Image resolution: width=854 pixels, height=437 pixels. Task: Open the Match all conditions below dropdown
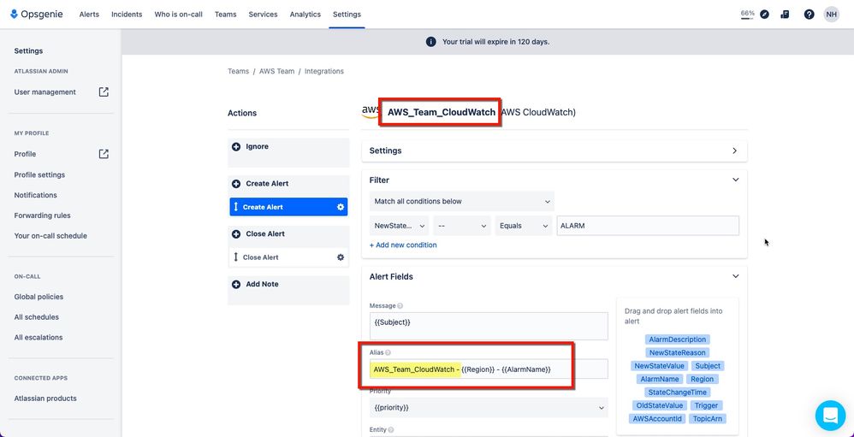[462, 201]
